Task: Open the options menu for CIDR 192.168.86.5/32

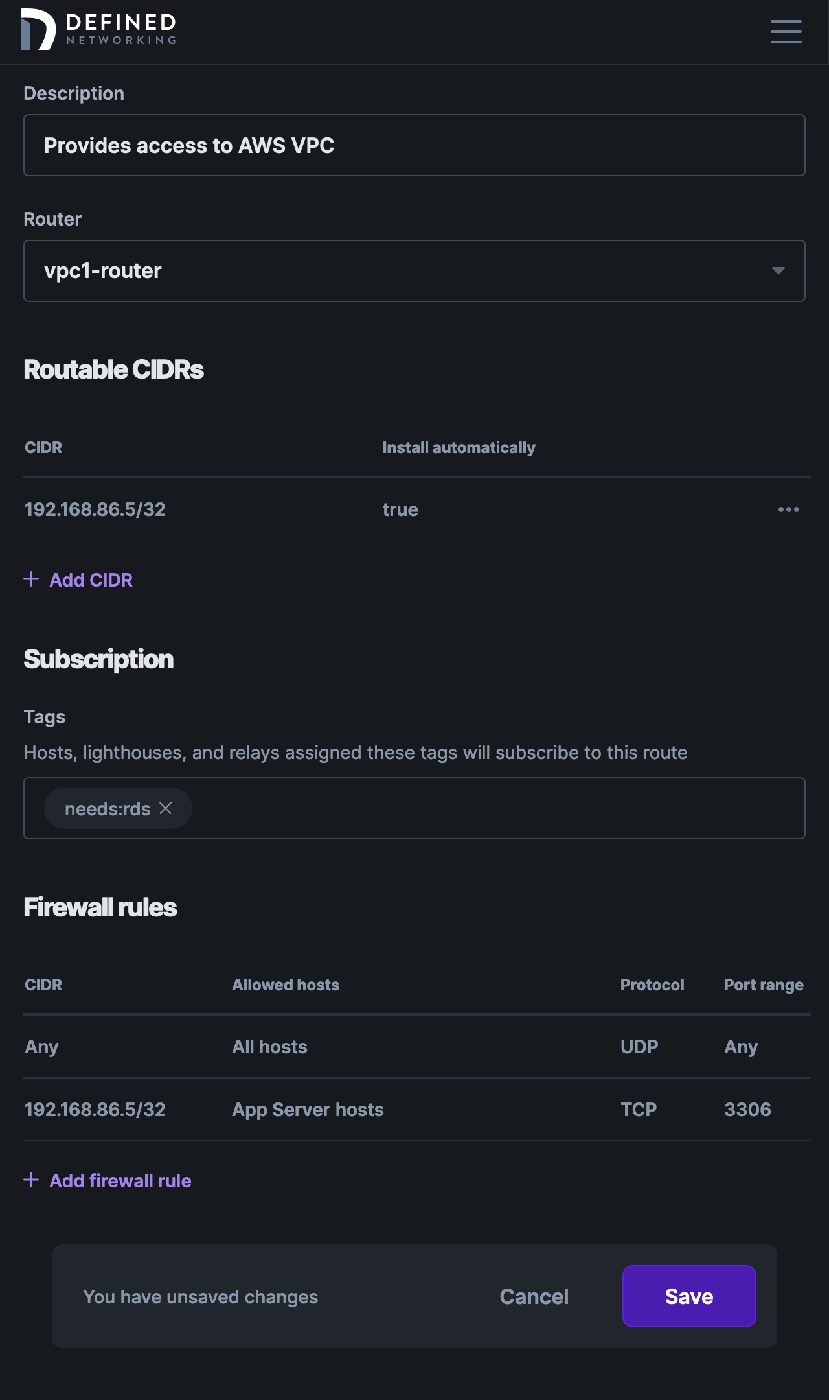Action: click(788, 510)
